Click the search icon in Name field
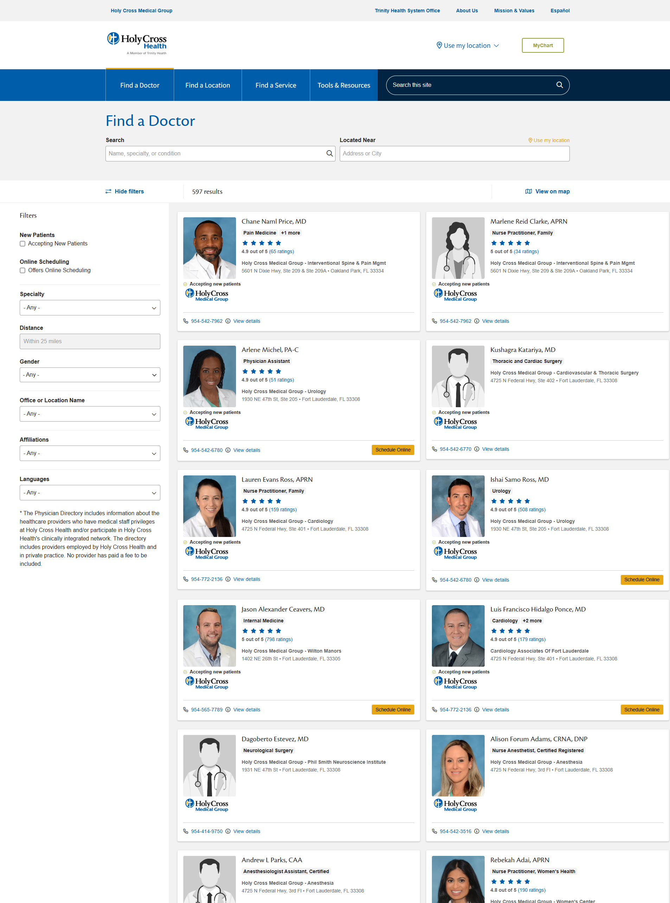Image resolution: width=670 pixels, height=903 pixels. (x=329, y=153)
